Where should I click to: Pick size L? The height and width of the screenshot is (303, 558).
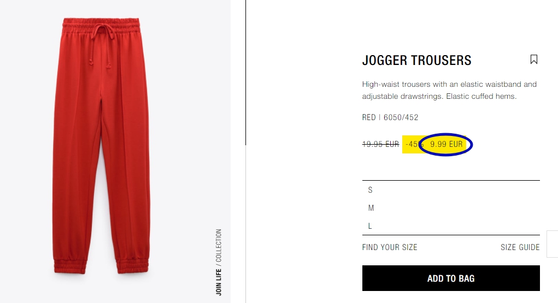tap(451, 226)
